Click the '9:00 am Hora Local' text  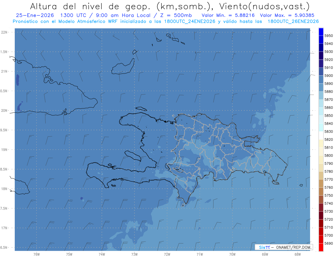click(x=123, y=15)
